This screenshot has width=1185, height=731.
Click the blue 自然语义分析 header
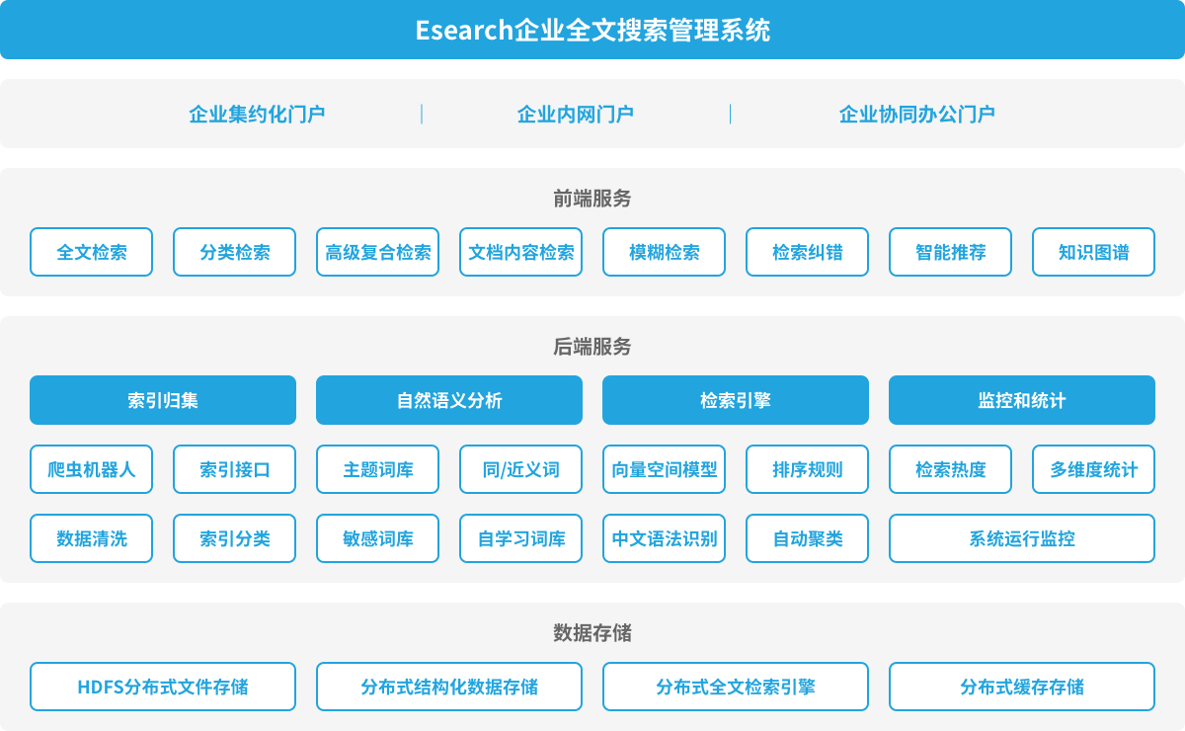[x=449, y=400]
